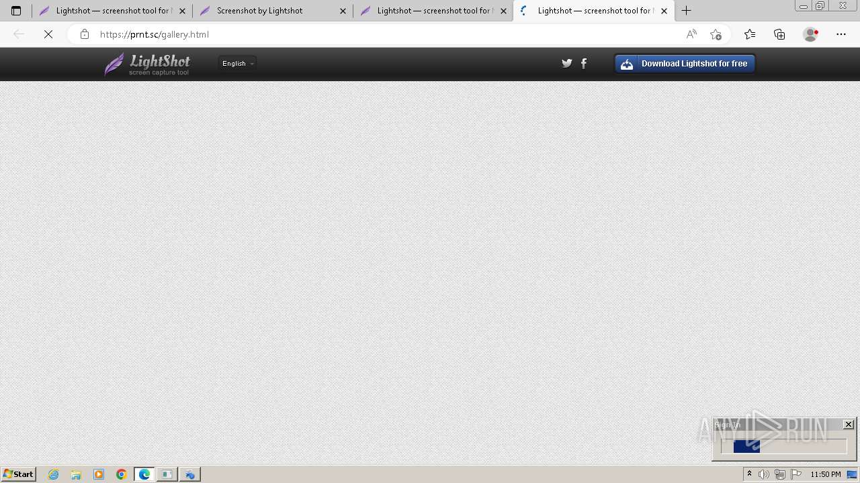Open the browser profile menu
This screenshot has height=483, width=860.
point(811,34)
